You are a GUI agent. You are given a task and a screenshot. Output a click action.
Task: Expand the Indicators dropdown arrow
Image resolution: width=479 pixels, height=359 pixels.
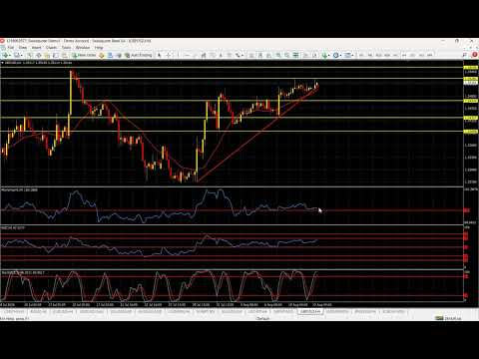tap(329, 55)
